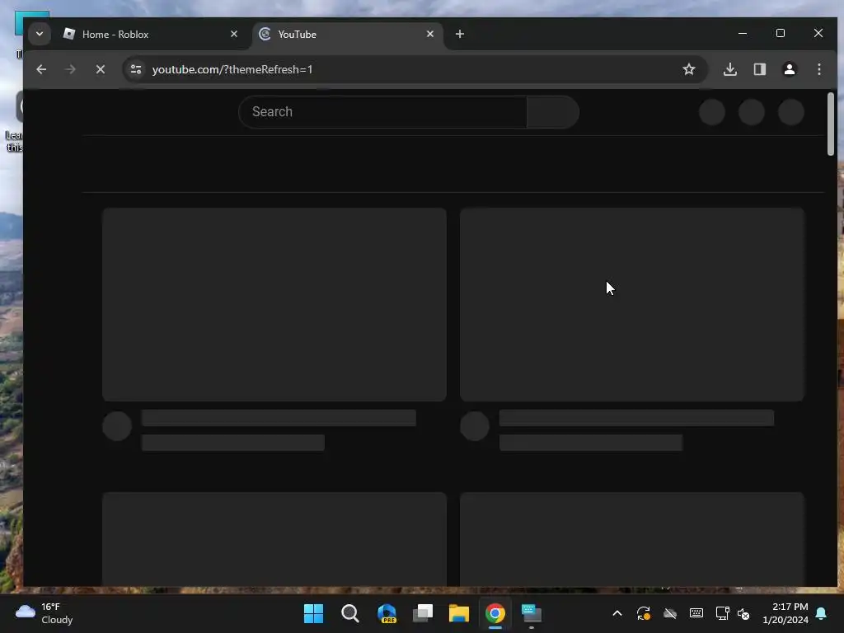Open Windows taskbar Search
This screenshot has width=844, height=633.
pos(349,613)
